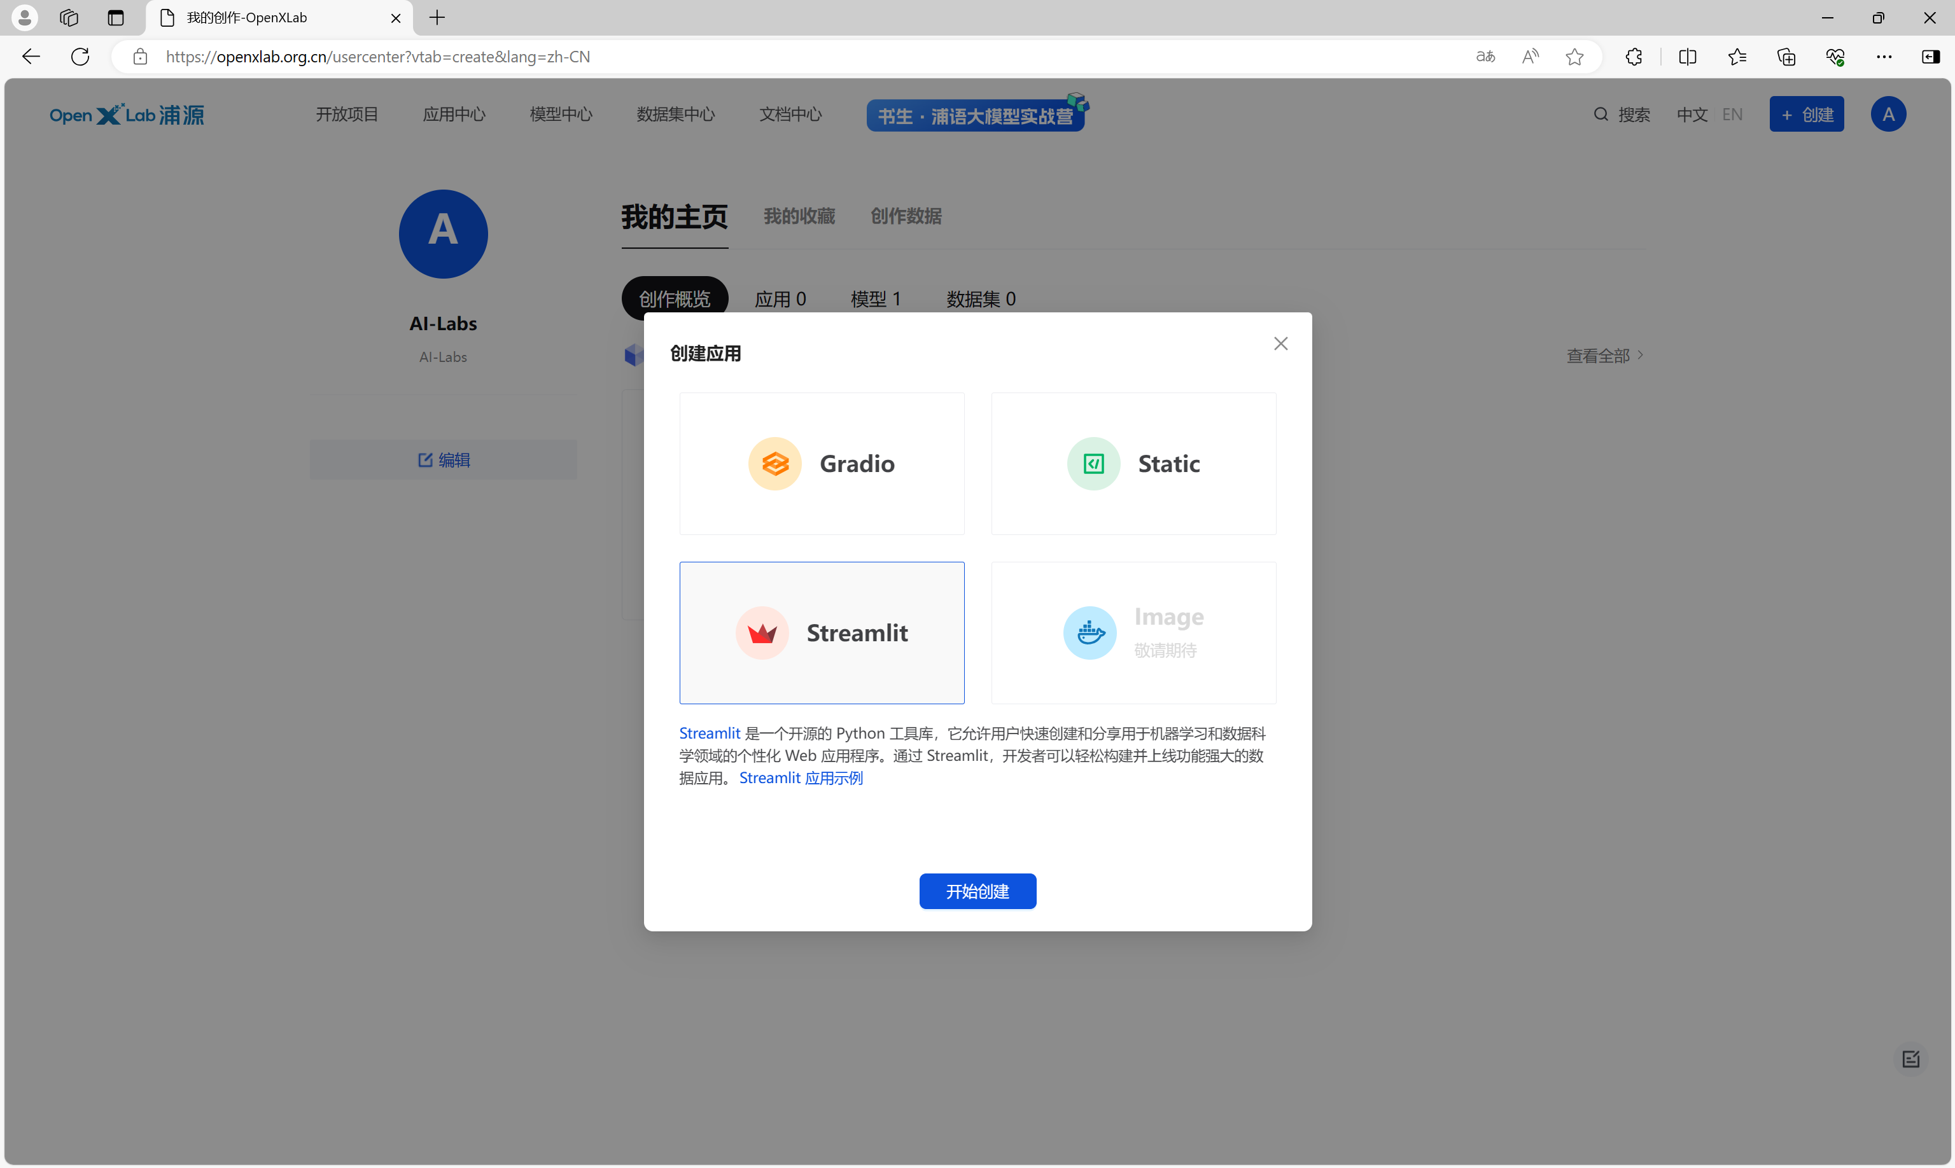Open the favorites list icon
The height and width of the screenshot is (1168, 1955).
1737,57
